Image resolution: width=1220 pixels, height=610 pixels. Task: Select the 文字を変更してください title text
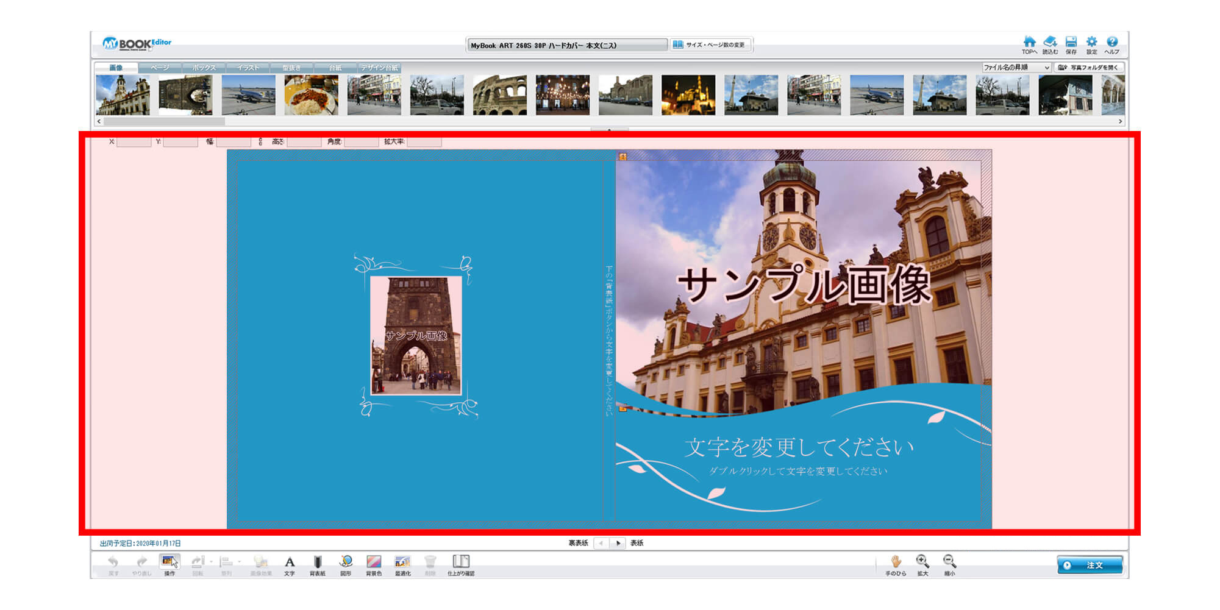[799, 447]
